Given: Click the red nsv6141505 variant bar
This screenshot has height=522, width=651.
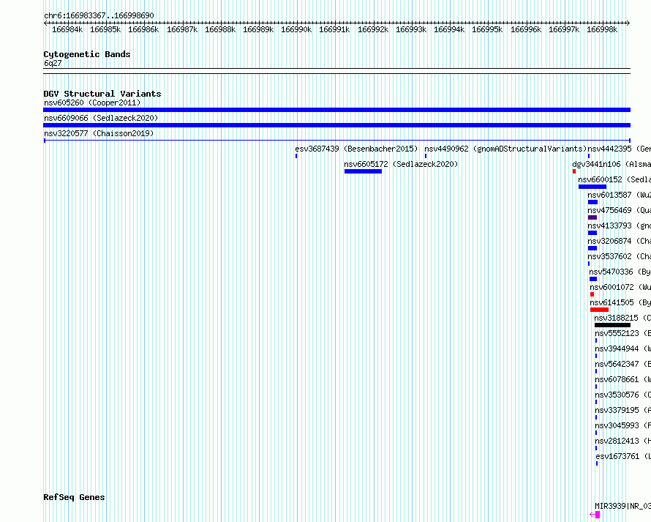Looking at the screenshot, I should click(x=599, y=310).
